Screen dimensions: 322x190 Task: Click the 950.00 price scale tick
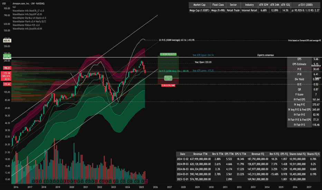pos(7,8)
